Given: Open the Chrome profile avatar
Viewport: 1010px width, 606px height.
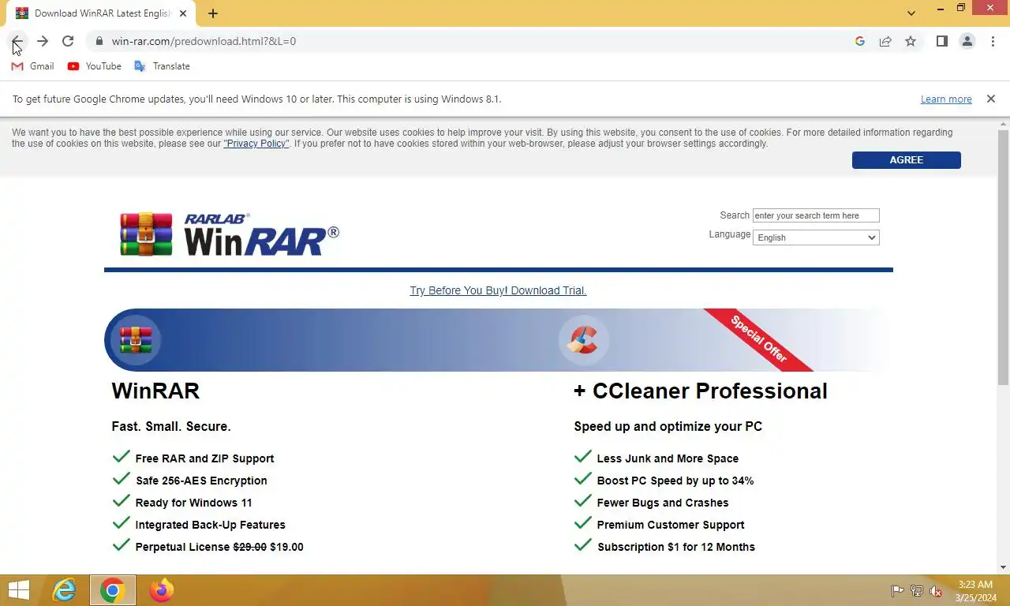Looking at the screenshot, I should pyautogui.click(x=967, y=41).
